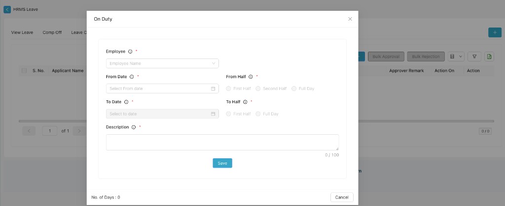
Task: Click into the Description text area
Action: (222, 142)
